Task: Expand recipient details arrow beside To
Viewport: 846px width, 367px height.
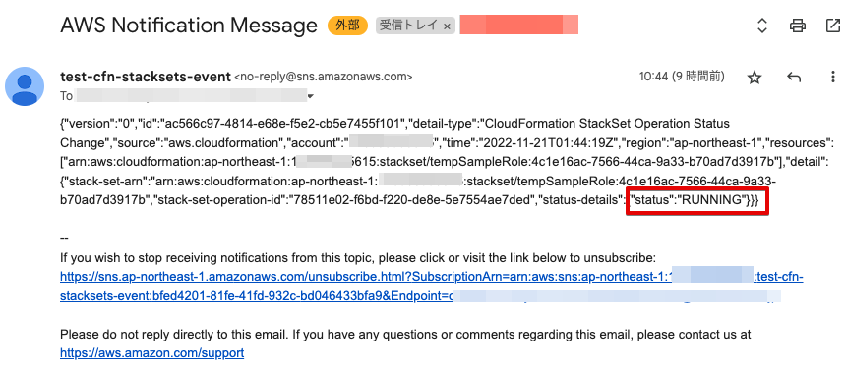Action: pyautogui.click(x=310, y=97)
